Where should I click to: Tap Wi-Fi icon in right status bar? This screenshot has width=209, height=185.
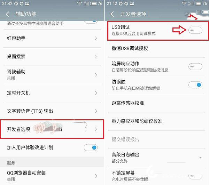(x=184, y=3)
